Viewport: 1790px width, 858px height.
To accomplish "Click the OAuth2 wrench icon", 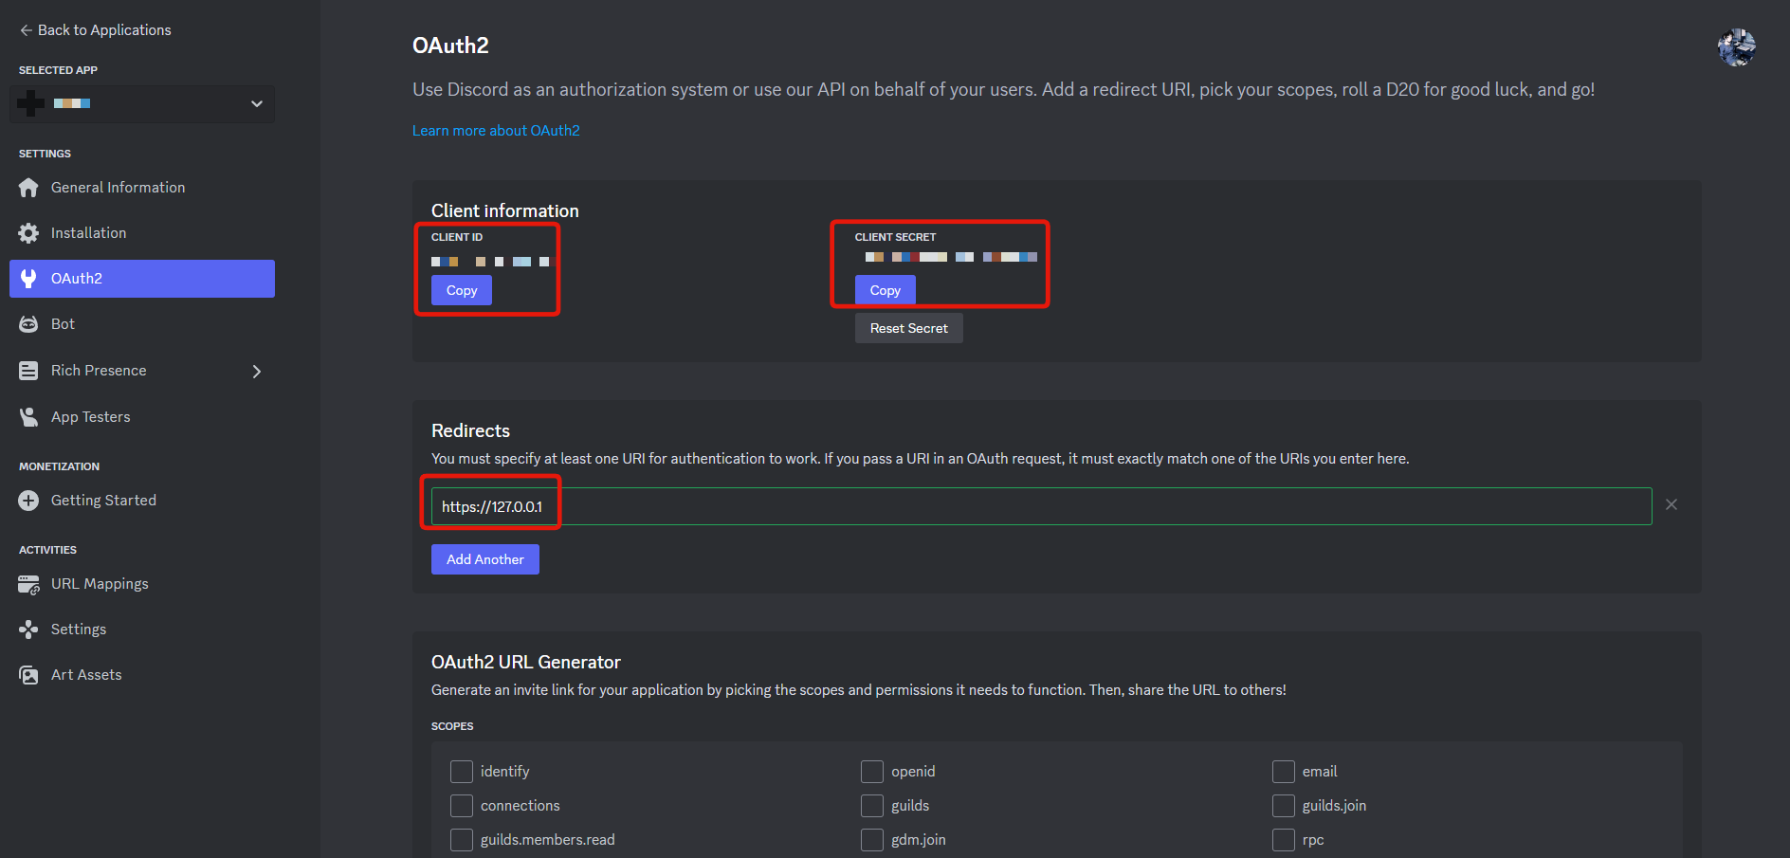I will point(28,279).
